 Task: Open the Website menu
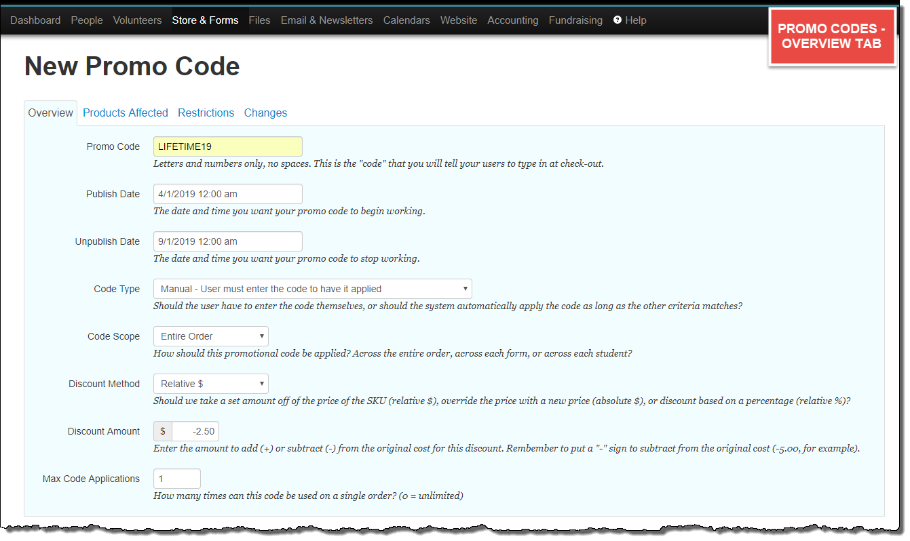459,20
